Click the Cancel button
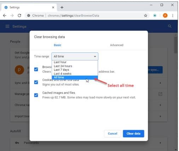This screenshot has width=179, height=151. point(112,134)
